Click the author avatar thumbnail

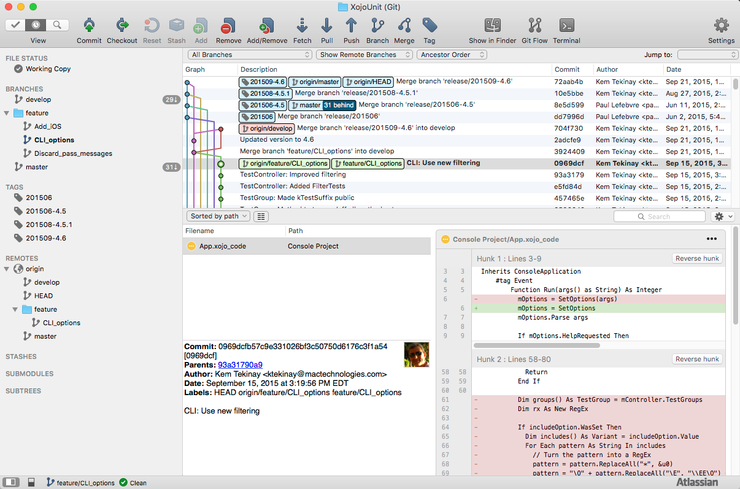417,355
